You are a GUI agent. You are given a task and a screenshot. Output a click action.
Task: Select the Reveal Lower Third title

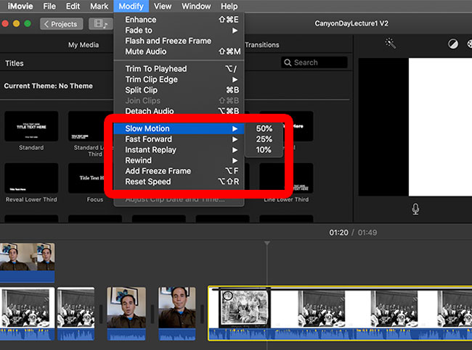click(x=31, y=178)
